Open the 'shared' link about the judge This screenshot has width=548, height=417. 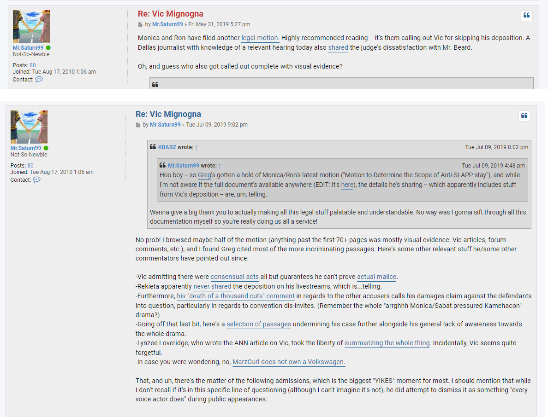click(x=338, y=47)
